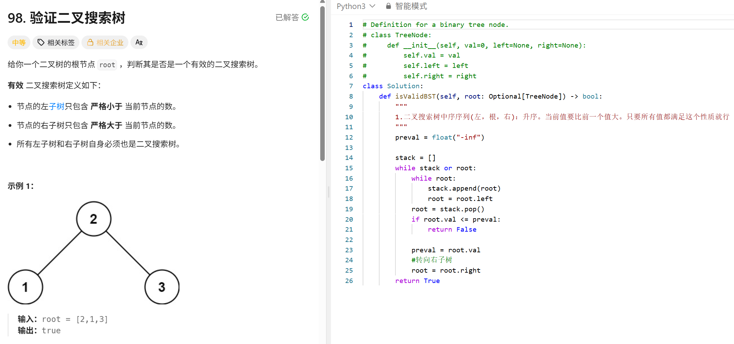
Task: Click the inline code word root
Action: [x=107, y=65]
